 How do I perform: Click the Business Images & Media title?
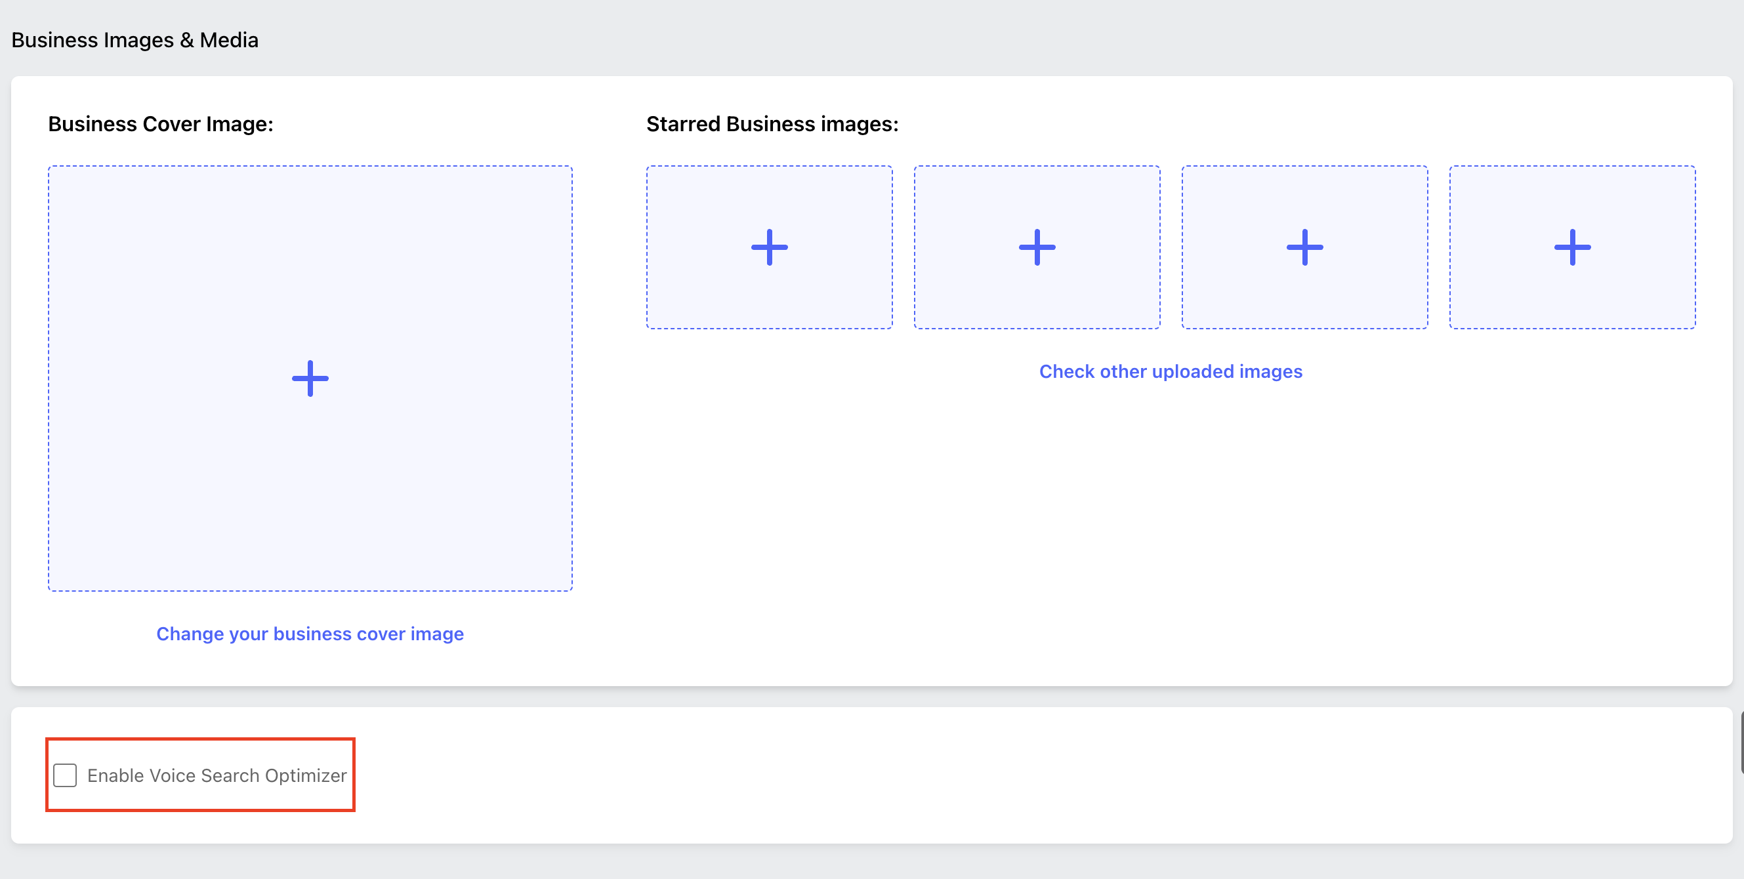tap(135, 40)
